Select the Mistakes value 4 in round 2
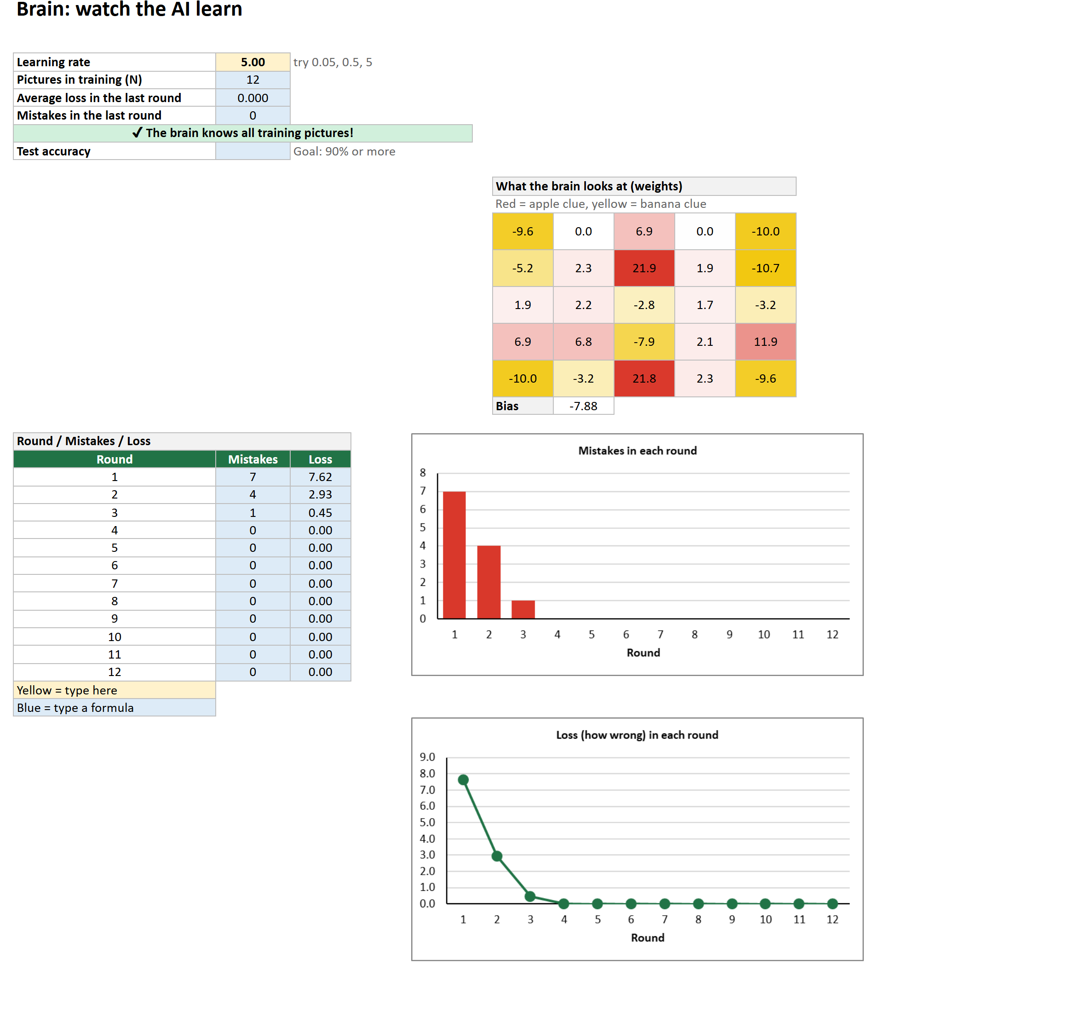Image resolution: width=1091 pixels, height=1020 pixels. coord(253,494)
